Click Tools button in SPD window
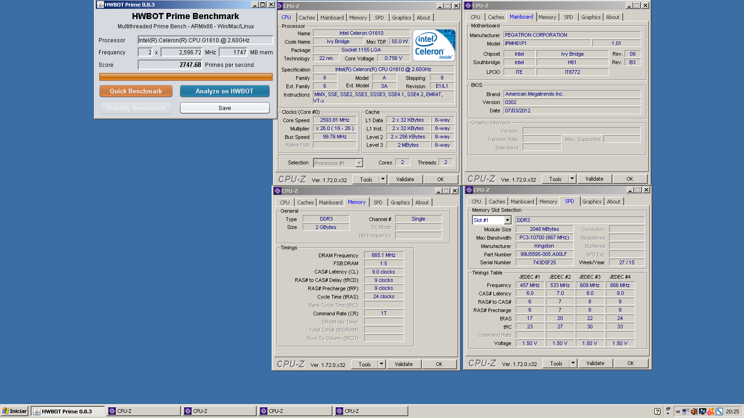The width and height of the screenshot is (744, 418). [x=556, y=363]
